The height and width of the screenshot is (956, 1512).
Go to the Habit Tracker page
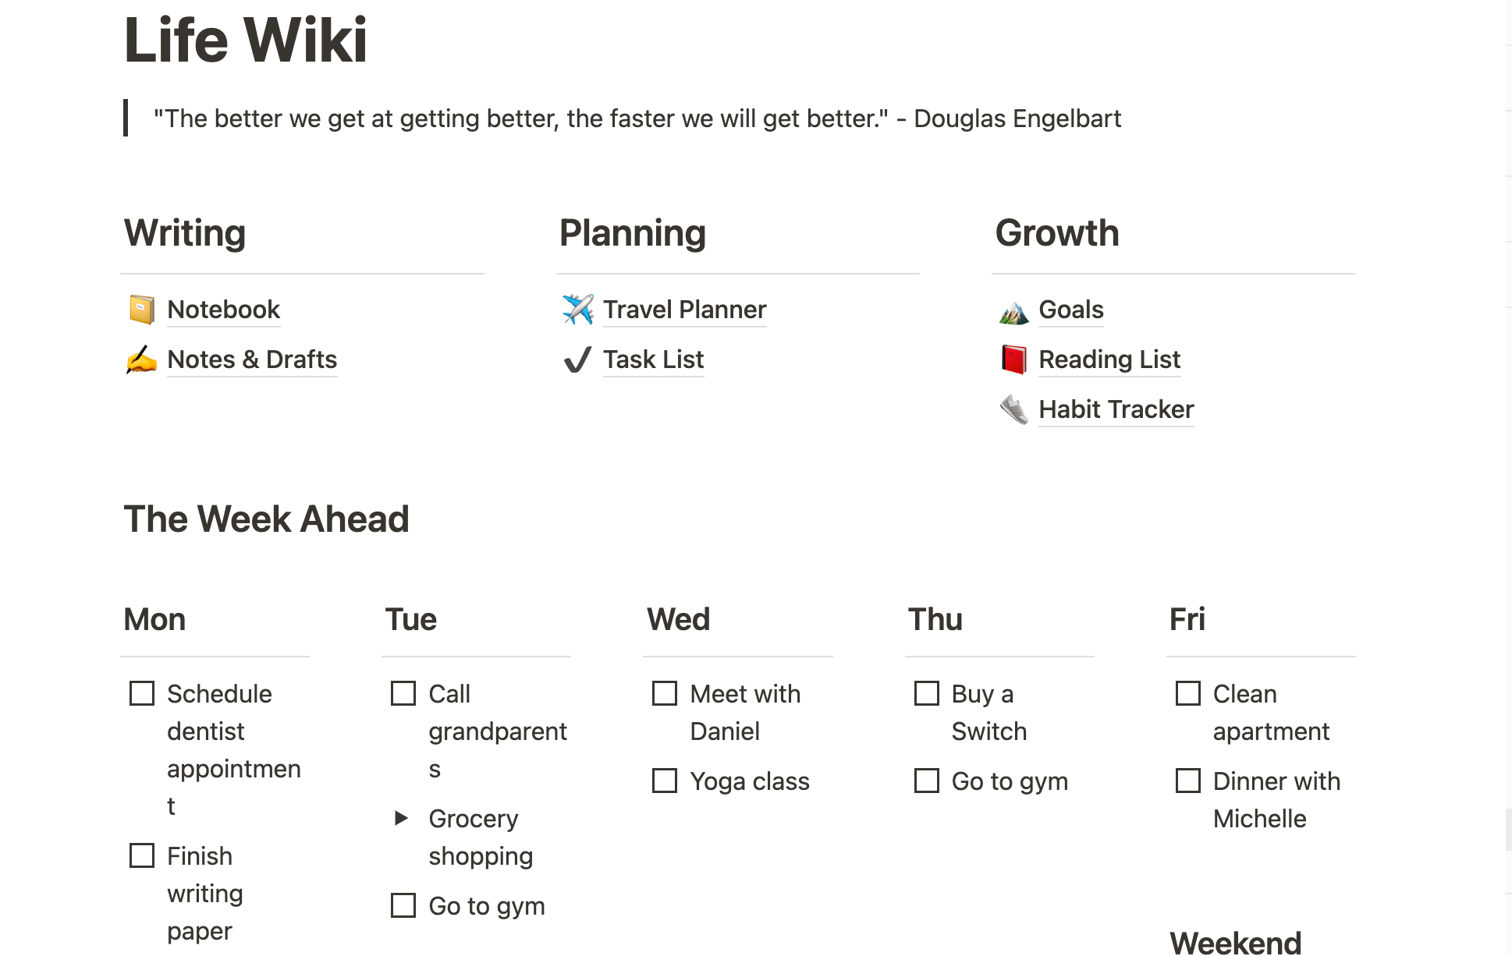[x=1116, y=409]
